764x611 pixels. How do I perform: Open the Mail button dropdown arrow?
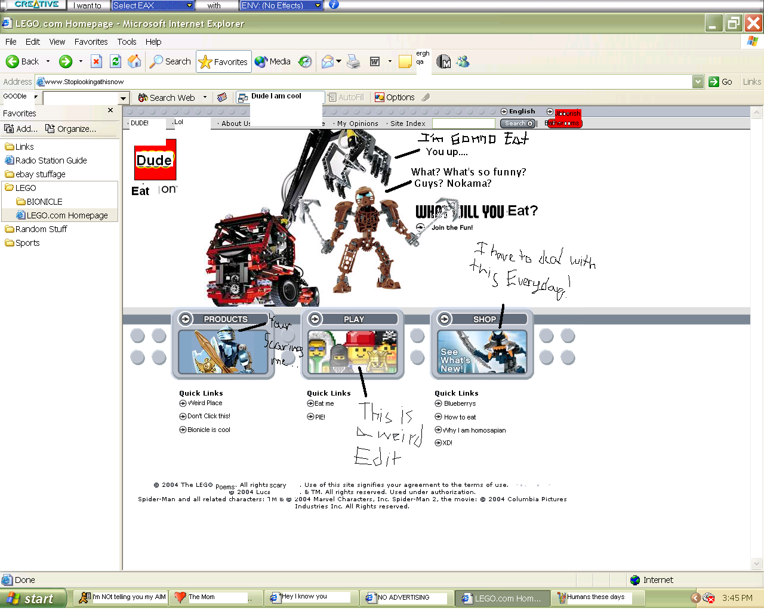(338, 61)
